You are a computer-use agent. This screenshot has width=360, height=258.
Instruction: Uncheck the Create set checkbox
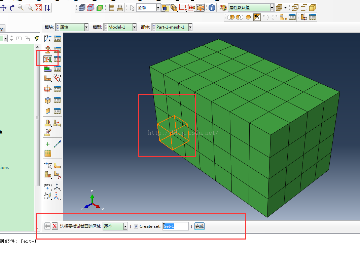136,226
